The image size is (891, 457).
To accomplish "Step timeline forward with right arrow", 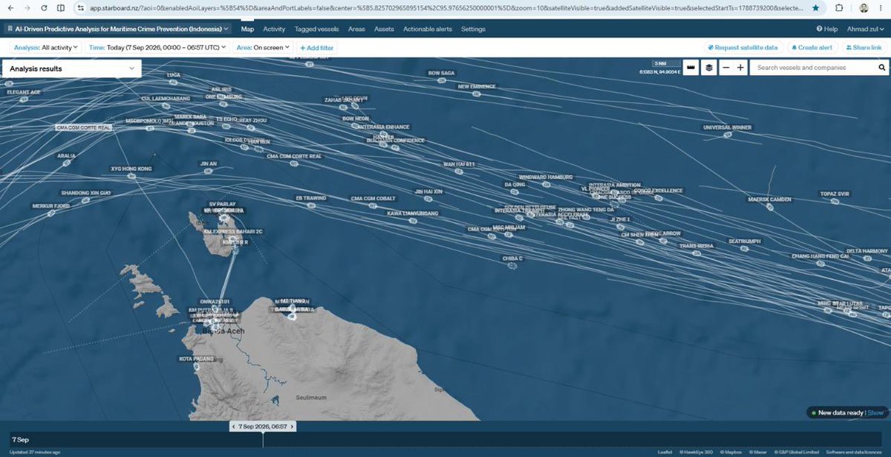I will click(292, 427).
